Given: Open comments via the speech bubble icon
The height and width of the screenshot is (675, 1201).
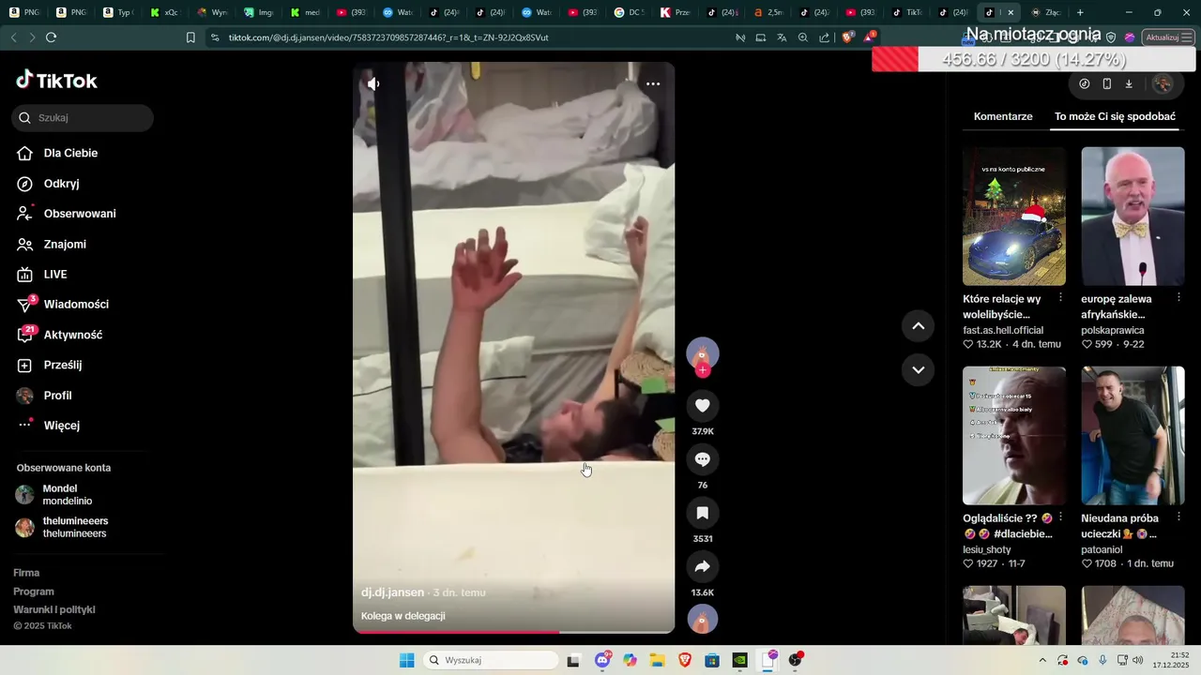Looking at the screenshot, I should click(x=703, y=459).
